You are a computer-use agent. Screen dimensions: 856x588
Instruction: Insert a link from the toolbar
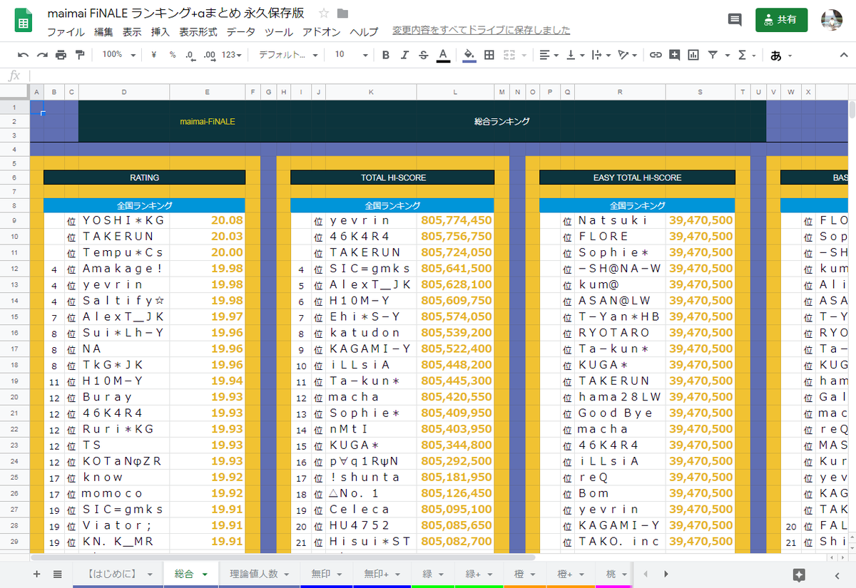tap(656, 55)
